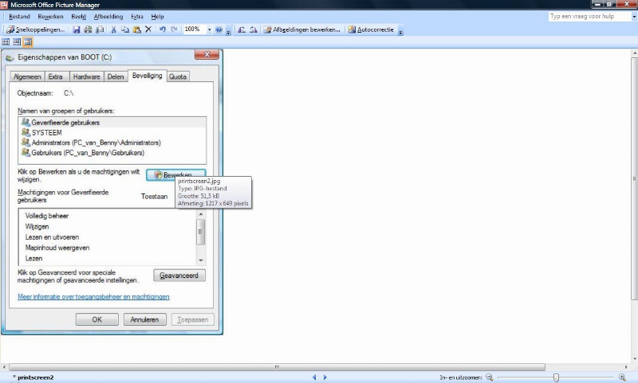Viewport: 638px width, 383px height.
Task: Close the Eigenschappen van BOOT (C:) dialog
Action: [207, 54]
